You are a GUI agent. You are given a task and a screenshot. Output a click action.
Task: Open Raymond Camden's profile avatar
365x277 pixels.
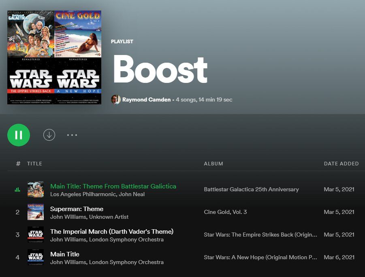(116, 100)
